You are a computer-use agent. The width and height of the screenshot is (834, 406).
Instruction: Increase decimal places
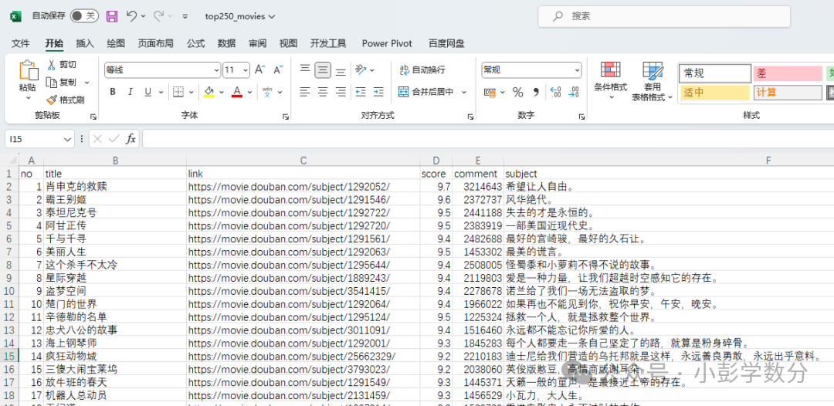point(555,93)
